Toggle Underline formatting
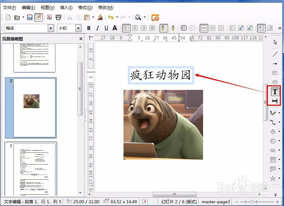Screen dimensions: 284x206 coord(106,28)
